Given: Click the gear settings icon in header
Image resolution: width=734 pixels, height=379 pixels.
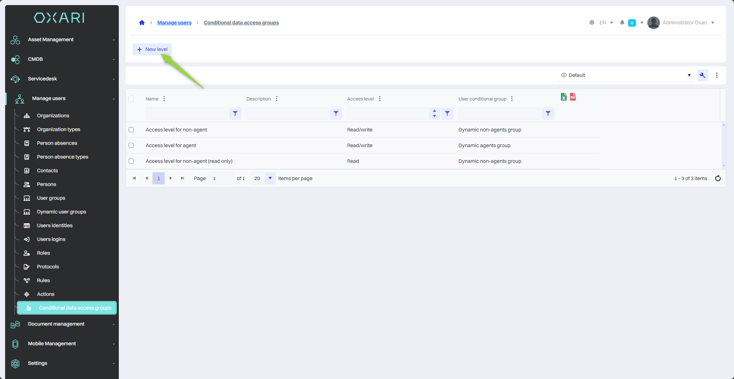Looking at the screenshot, I should (592, 23).
